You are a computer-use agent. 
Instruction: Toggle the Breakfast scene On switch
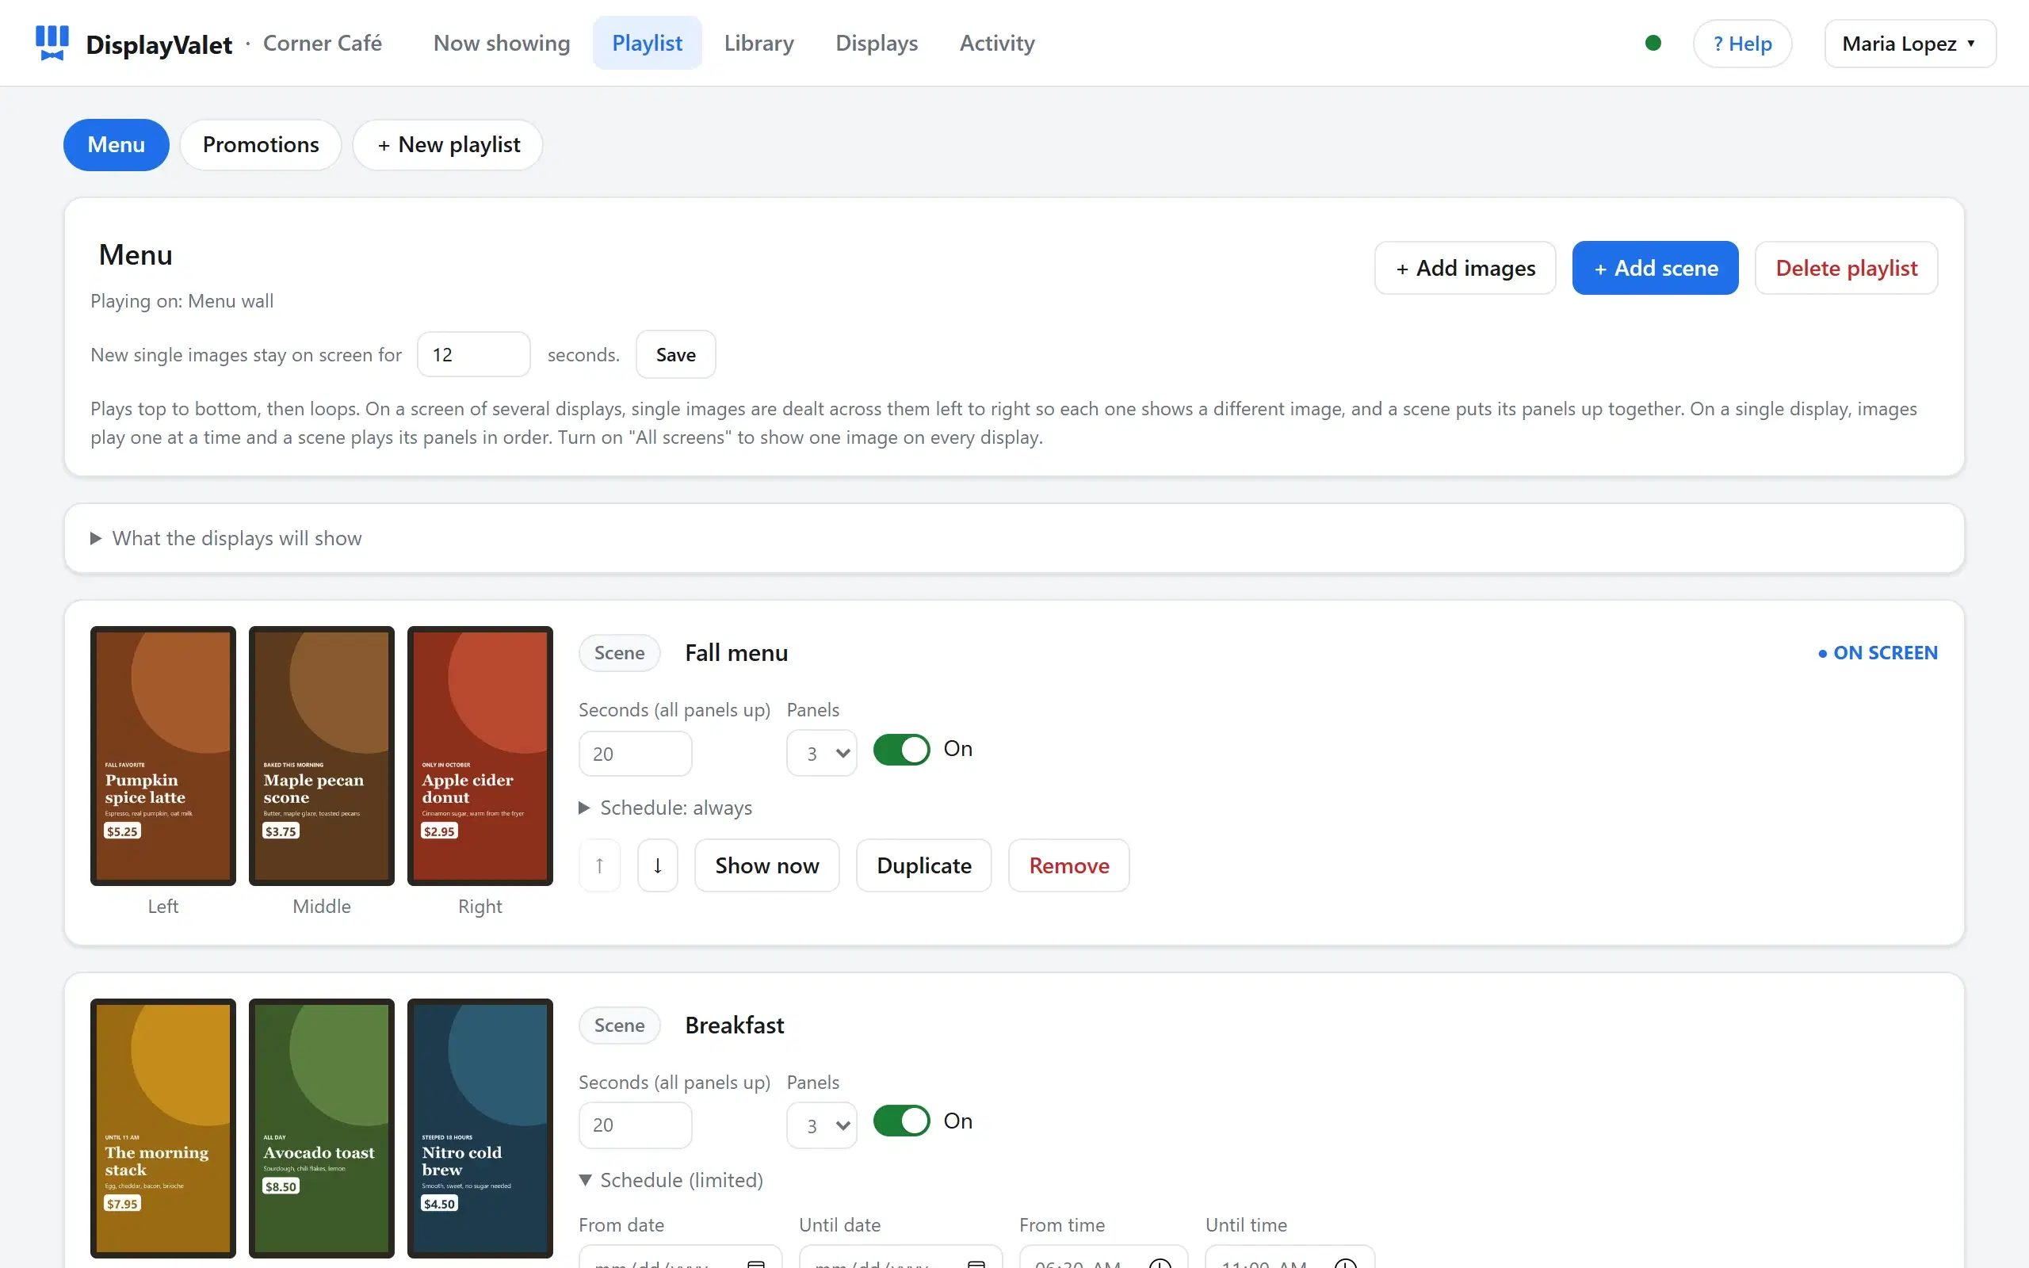coord(901,1121)
